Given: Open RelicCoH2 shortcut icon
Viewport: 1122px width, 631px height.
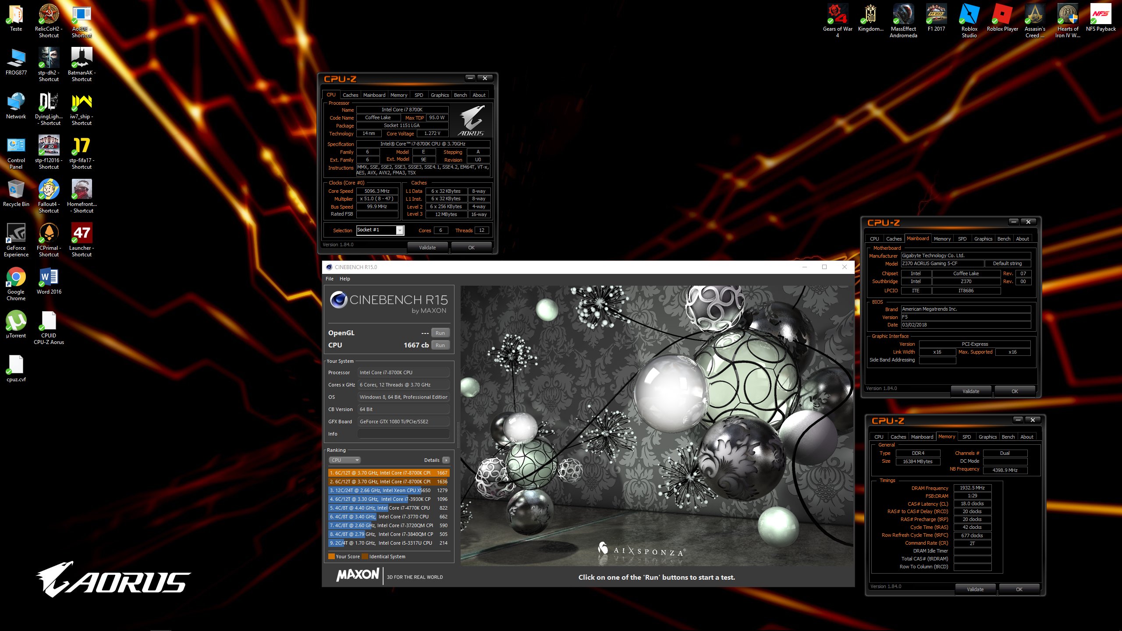Looking at the screenshot, I should point(49,21).
